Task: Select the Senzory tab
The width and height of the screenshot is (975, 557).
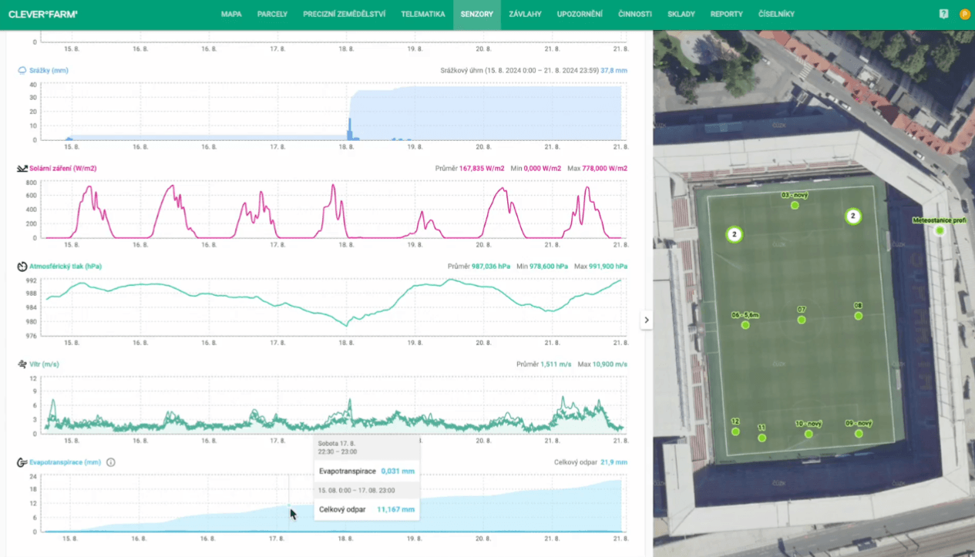Action: tap(477, 14)
